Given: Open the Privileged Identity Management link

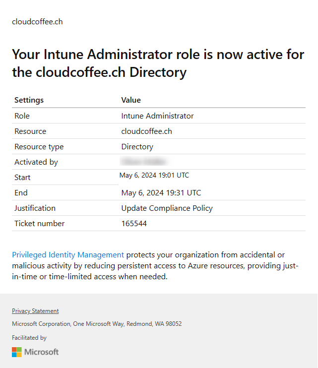Looking at the screenshot, I should (x=68, y=255).
